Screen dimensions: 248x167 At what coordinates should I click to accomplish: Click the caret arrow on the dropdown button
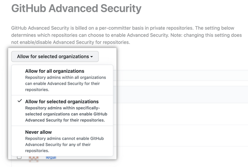point(92,57)
